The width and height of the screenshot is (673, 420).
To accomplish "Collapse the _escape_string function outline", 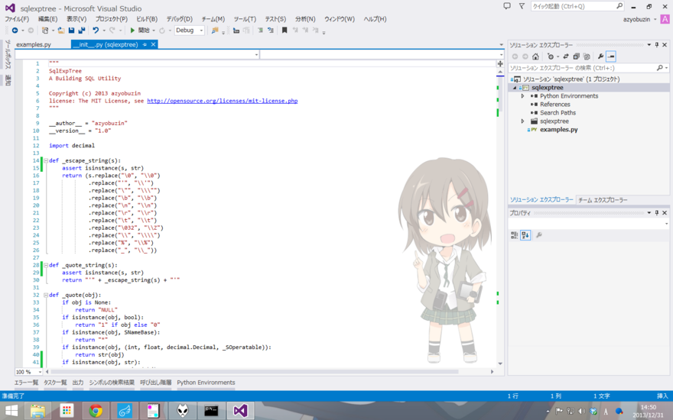I will [x=45, y=160].
